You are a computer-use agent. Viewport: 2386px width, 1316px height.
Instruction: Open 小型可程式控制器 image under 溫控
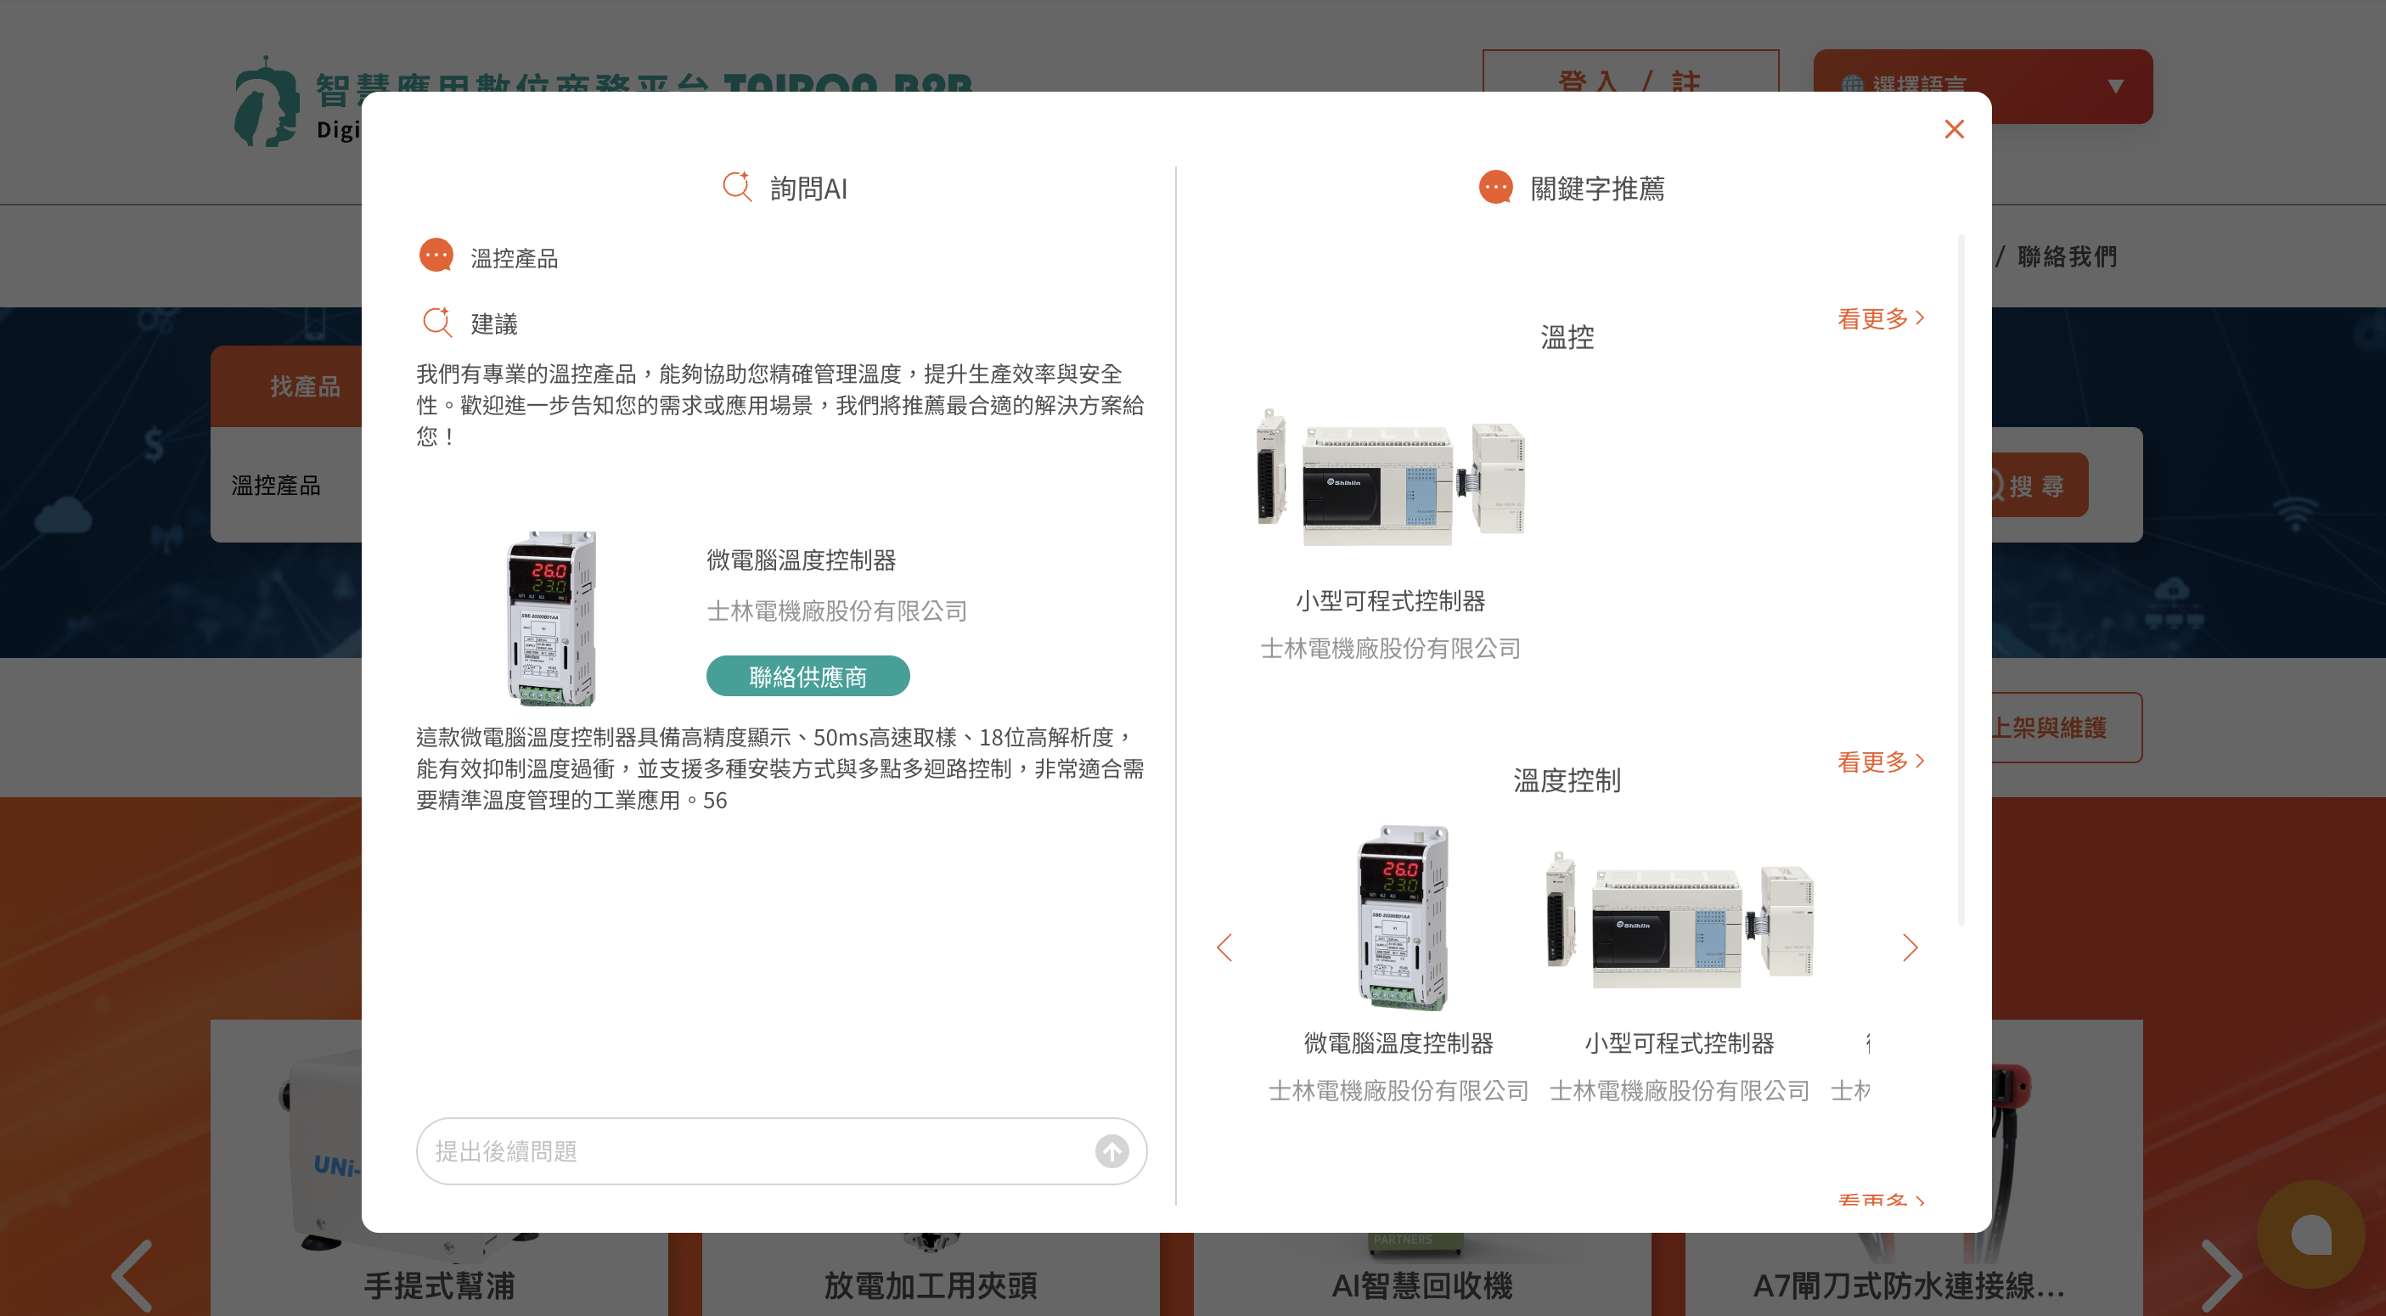coord(1389,476)
